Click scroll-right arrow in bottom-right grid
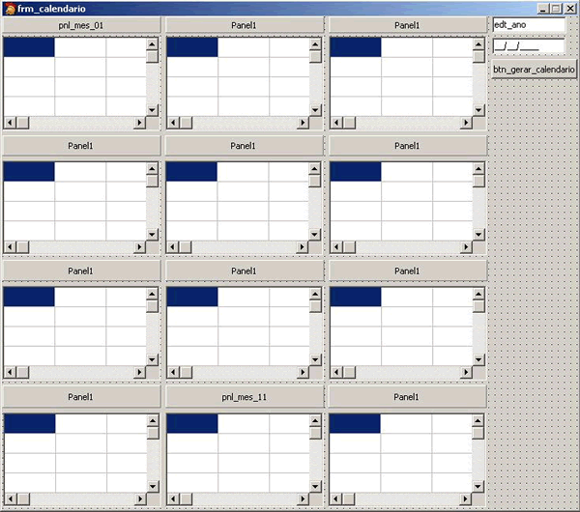 (x=465, y=499)
